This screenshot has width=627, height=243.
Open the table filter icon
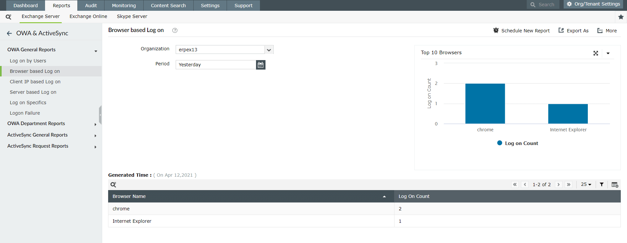point(602,185)
